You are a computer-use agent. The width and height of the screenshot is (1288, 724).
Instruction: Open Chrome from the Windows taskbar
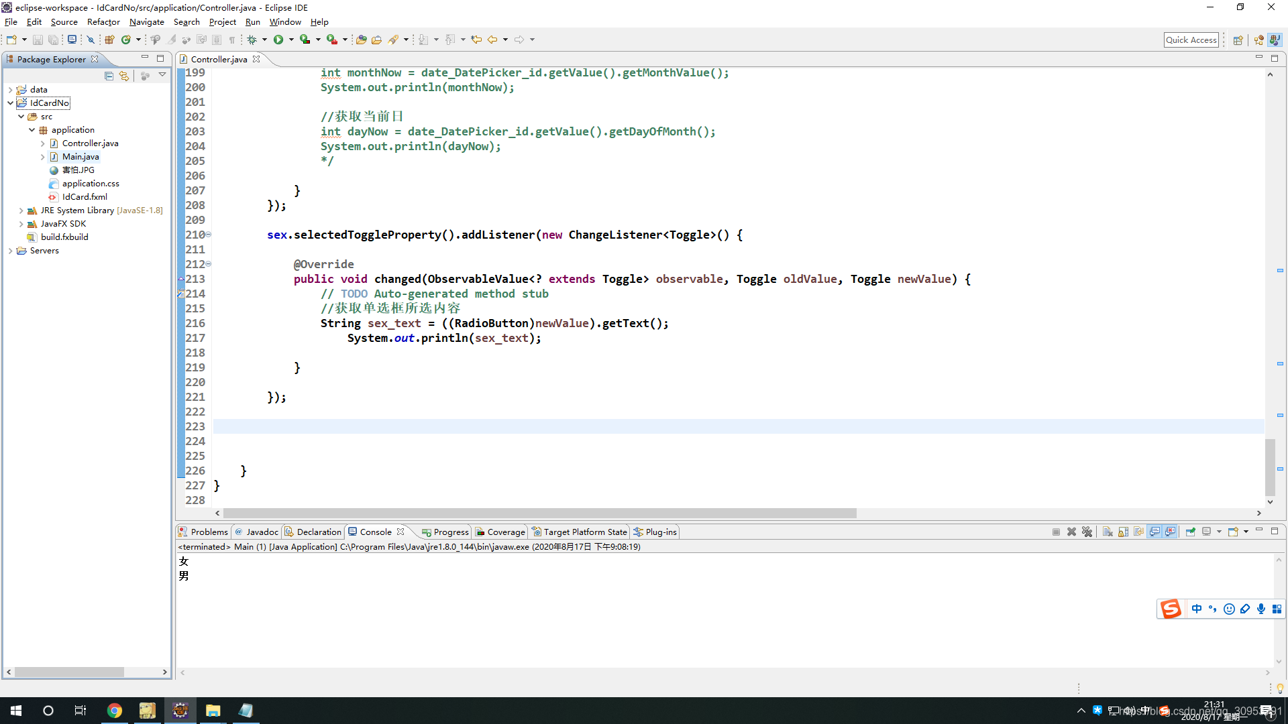coord(115,711)
